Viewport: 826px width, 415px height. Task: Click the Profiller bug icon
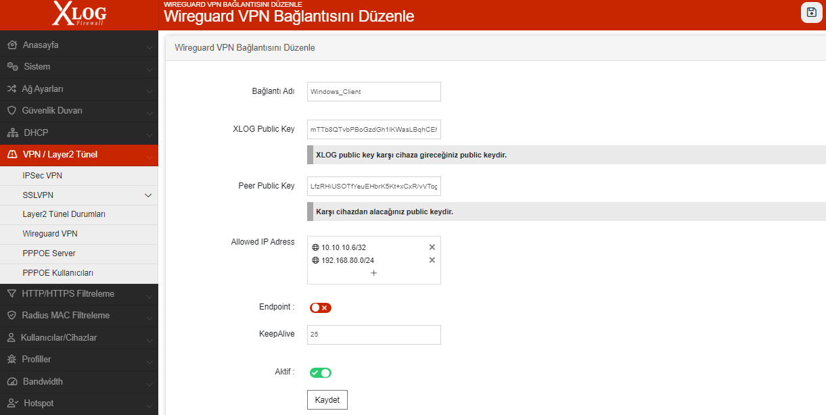(12, 359)
